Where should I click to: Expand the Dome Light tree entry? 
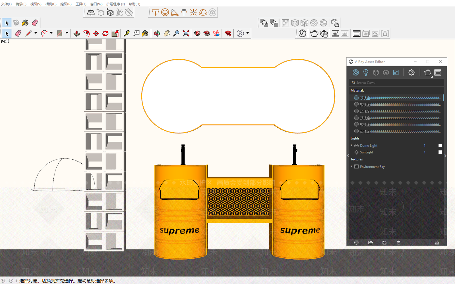click(352, 145)
